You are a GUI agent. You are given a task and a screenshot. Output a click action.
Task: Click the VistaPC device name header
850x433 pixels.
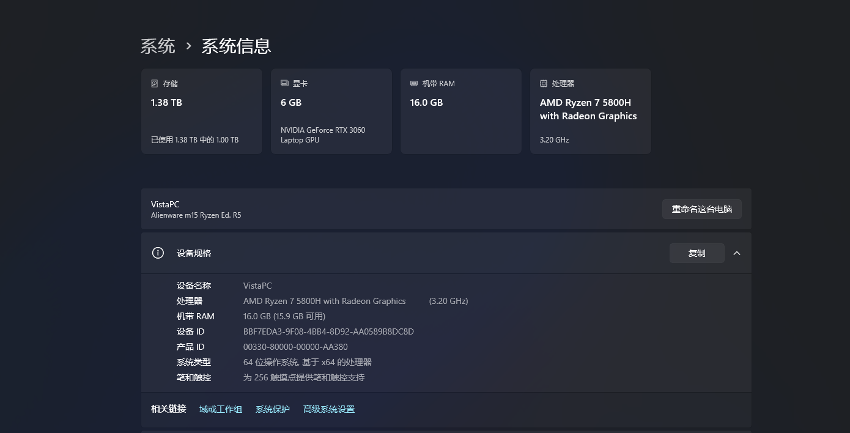click(x=165, y=204)
